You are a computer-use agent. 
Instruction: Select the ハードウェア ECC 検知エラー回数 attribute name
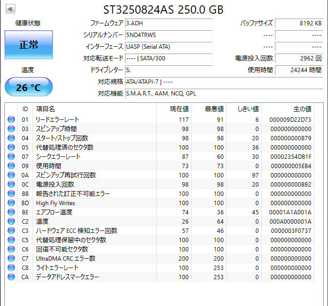click(x=76, y=230)
